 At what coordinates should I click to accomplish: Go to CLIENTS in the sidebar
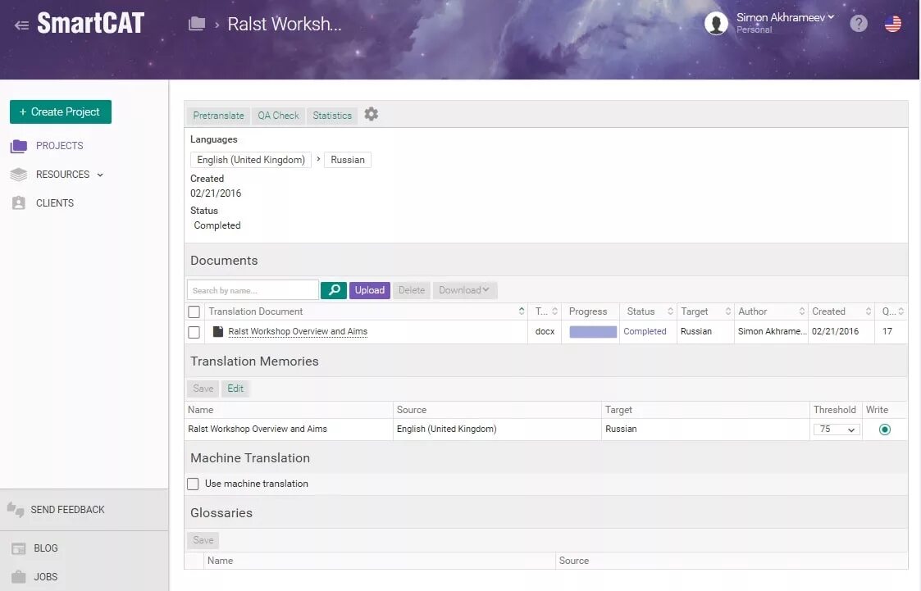click(55, 203)
